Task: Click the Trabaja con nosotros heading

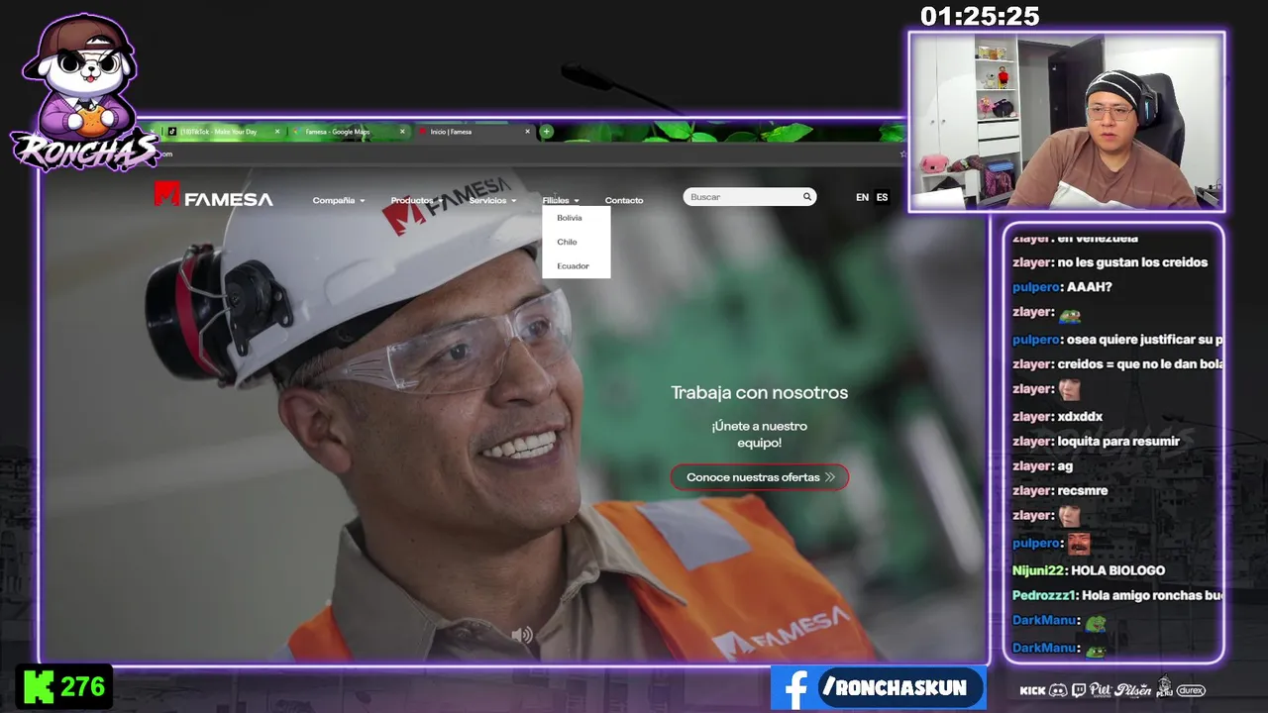Action: click(760, 392)
